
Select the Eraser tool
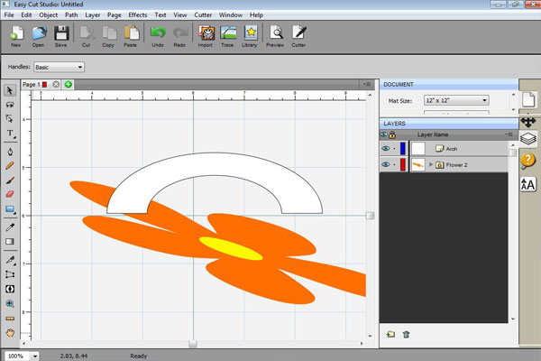[10, 194]
